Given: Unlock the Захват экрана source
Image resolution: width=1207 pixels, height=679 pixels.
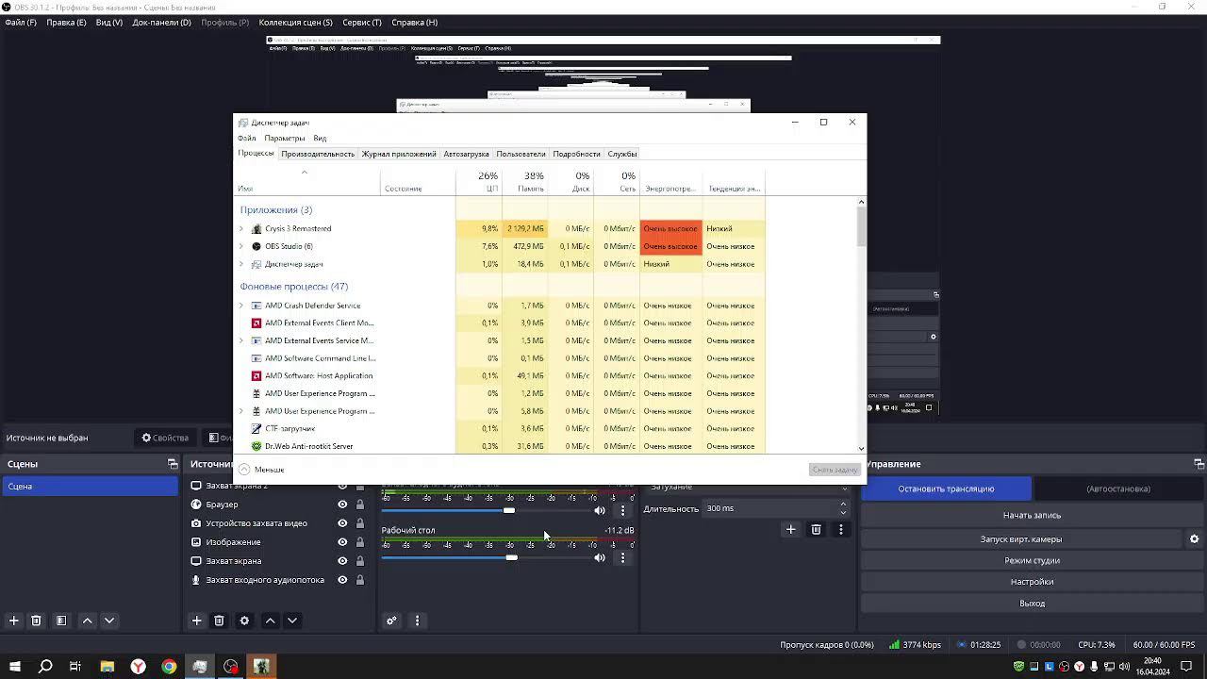Looking at the screenshot, I should point(359,561).
